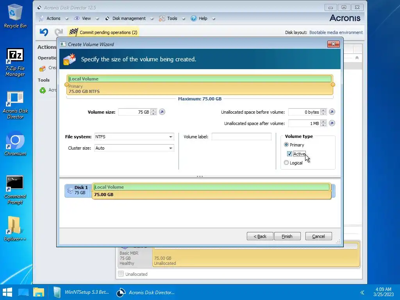Close the Create Volume Wizard

pos(333,44)
